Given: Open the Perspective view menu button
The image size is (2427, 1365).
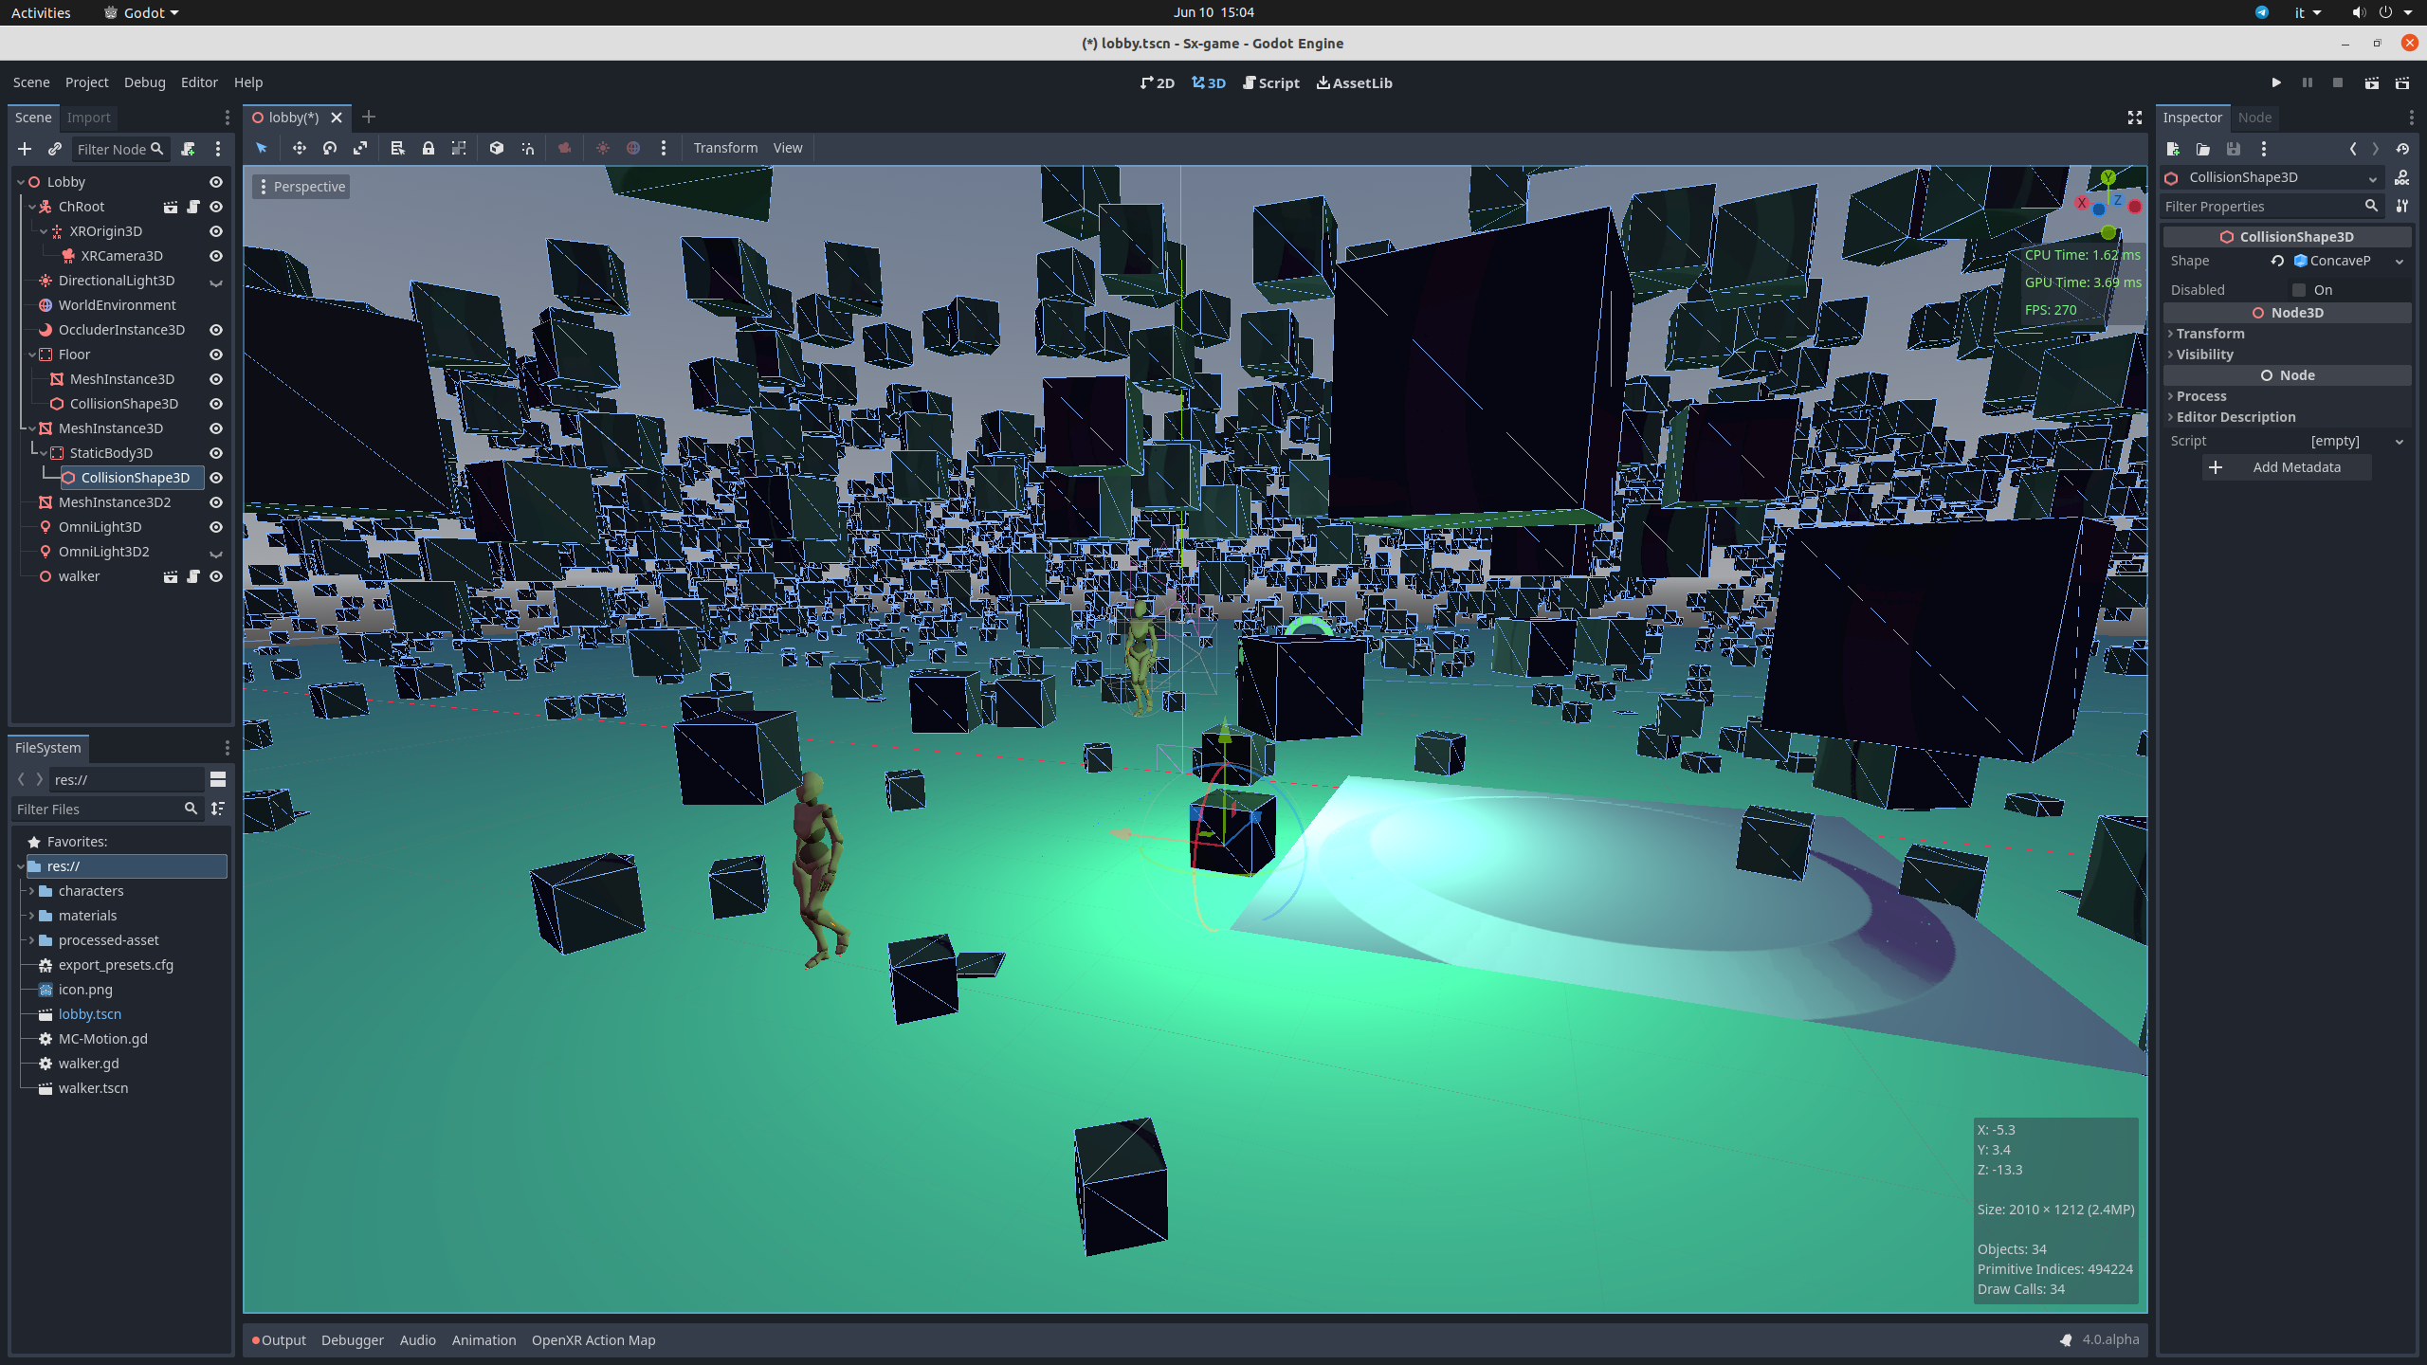Looking at the screenshot, I should tap(301, 187).
